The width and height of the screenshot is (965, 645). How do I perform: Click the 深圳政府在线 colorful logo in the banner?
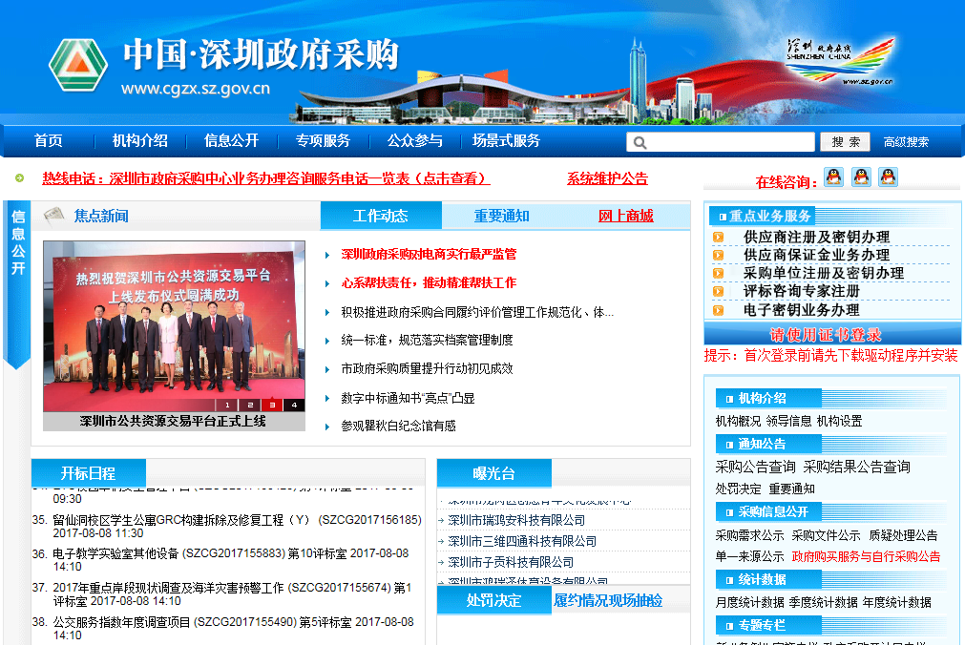click(840, 62)
